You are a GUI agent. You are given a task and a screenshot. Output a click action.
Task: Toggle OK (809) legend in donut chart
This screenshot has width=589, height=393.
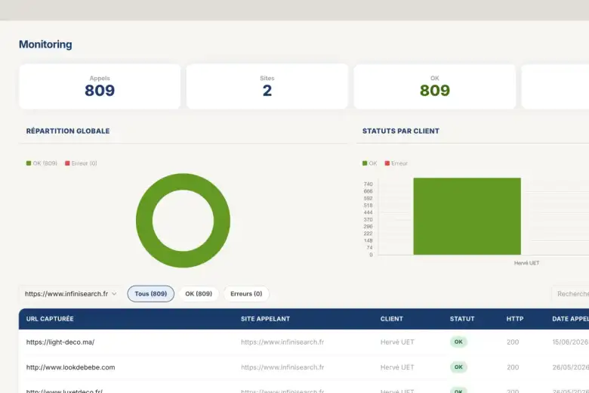click(x=42, y=163)
